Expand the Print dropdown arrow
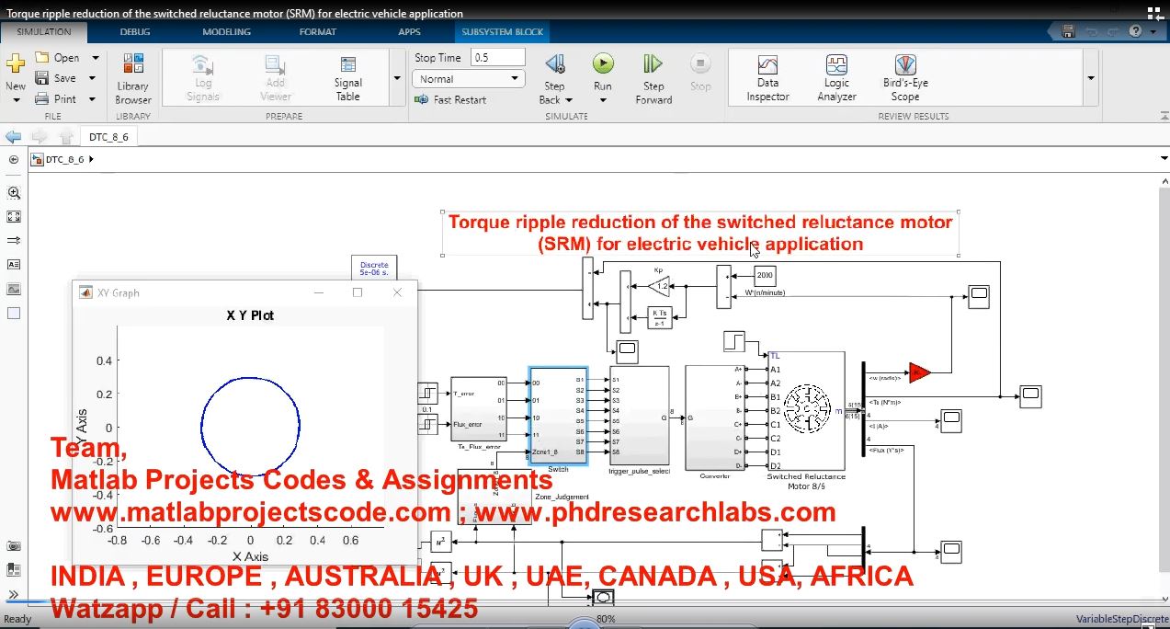Image resolution: width=1170 pixels, height=629 pixels. tap(92, 98)
